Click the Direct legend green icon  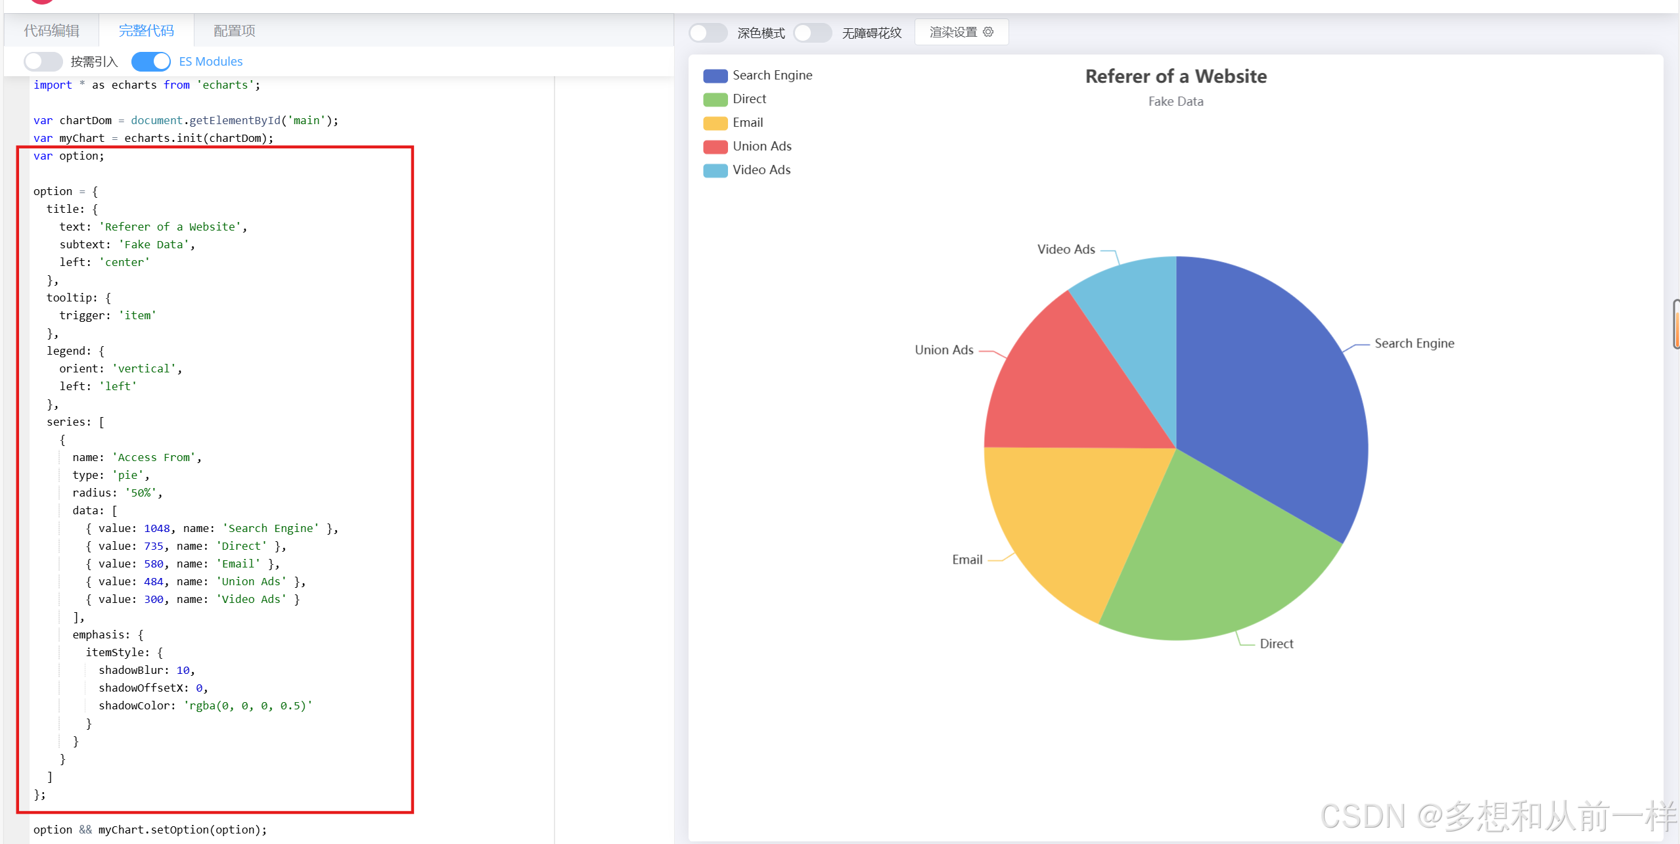715,99
